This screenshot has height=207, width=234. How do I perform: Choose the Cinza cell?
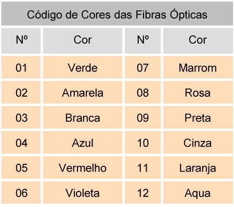198,143
